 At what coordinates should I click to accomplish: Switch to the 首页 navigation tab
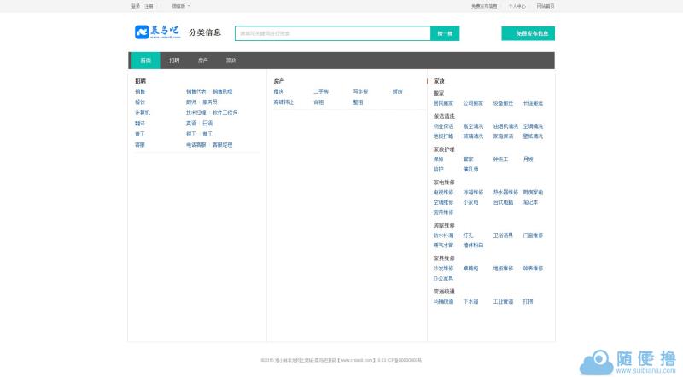tap(145, 61)
